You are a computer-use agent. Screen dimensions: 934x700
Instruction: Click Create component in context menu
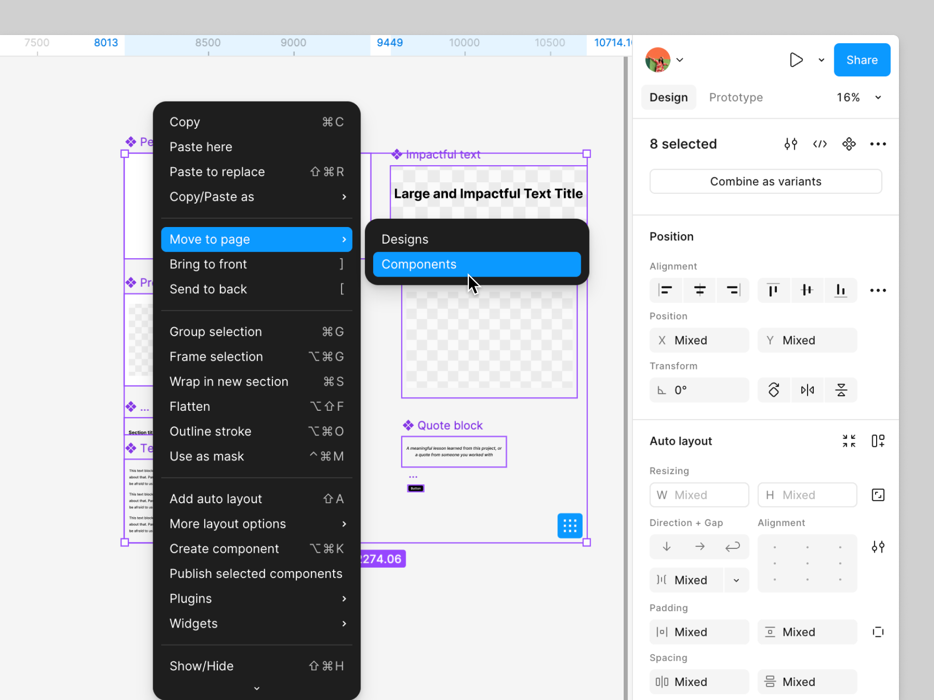[x=224, y=549]
